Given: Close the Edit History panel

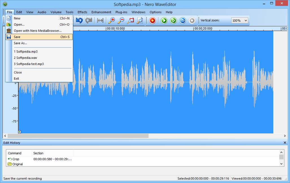Looking at the screenshot, I should click(285, 143).
